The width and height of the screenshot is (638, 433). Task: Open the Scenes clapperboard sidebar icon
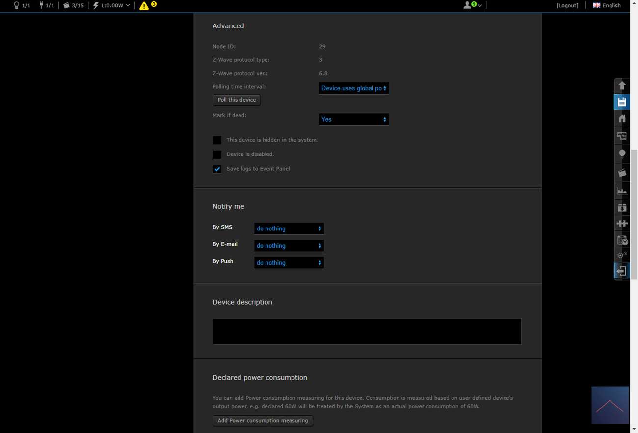coord(622,173)
